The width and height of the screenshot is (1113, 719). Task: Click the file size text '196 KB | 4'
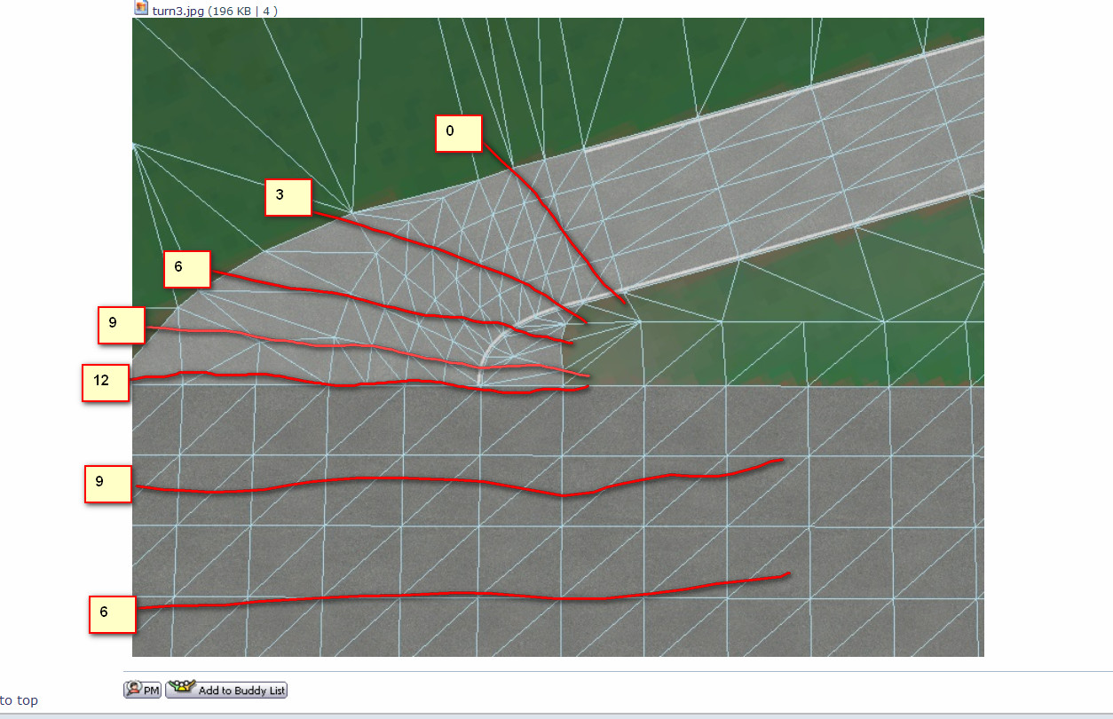coord(242,10)
